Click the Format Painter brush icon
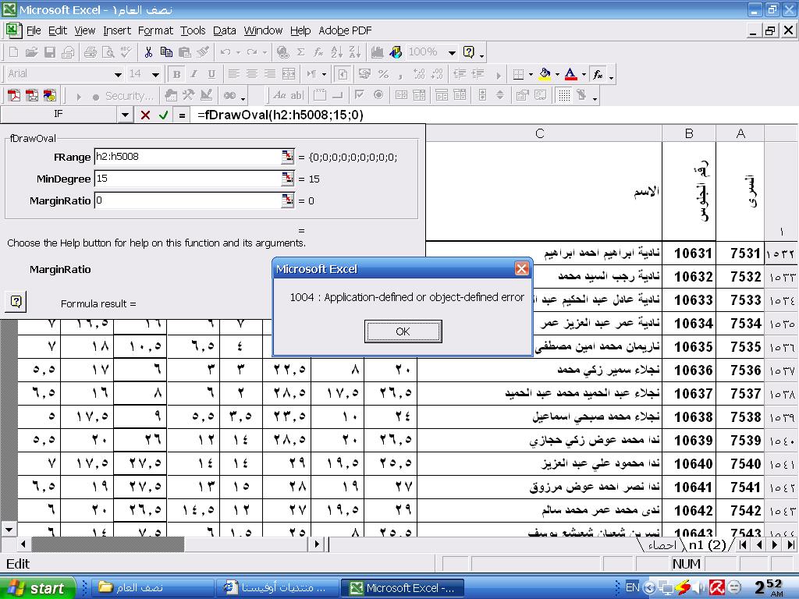This screenshot has width=799, height=599. click(202, 52)
